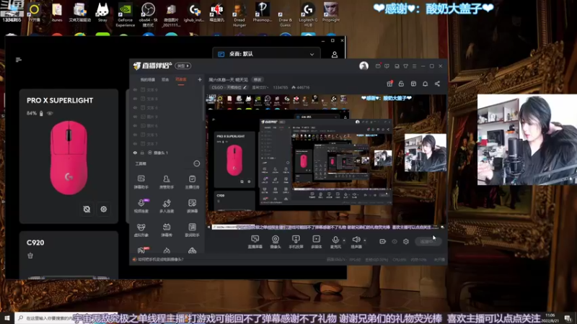The height and width of the screenshot is (324, 577).
Task: Add a new scene with plus button
Action: point(200,79)
